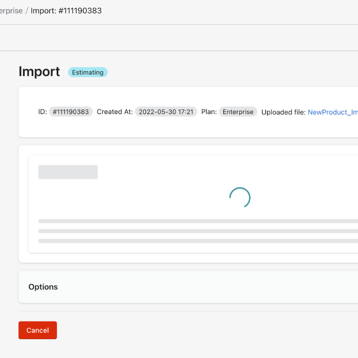Click the third skeleton loading line

[198, 241]
